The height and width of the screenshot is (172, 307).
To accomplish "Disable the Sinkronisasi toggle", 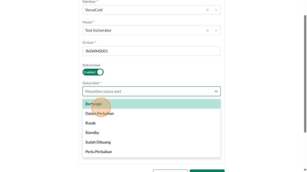I will point(93,72).
